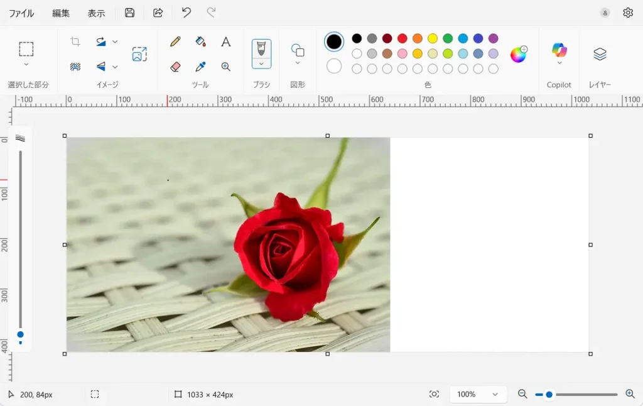Open the 100% zoom level dropdown
This screenshot has width=643, height=406.
tap(478, 395)
